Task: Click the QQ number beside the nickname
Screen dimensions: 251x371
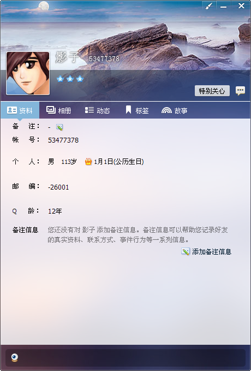Action: pos(104,58)
